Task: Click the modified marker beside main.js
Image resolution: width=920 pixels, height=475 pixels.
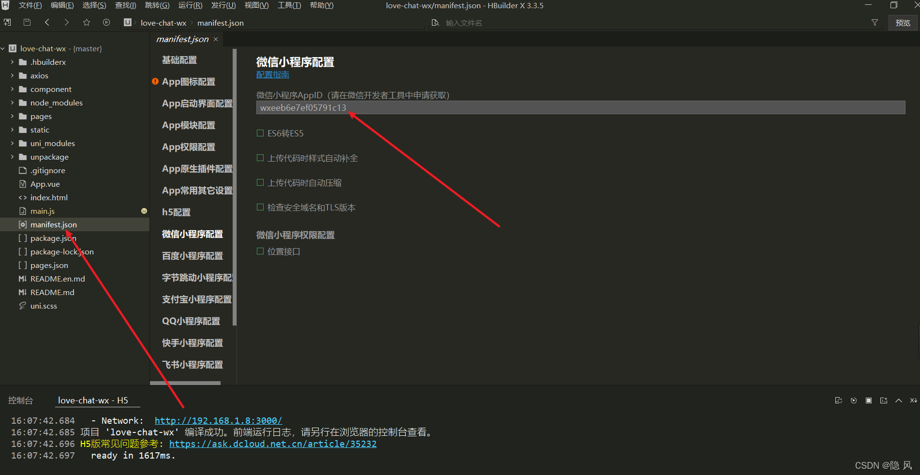Action: click(144, 211)
